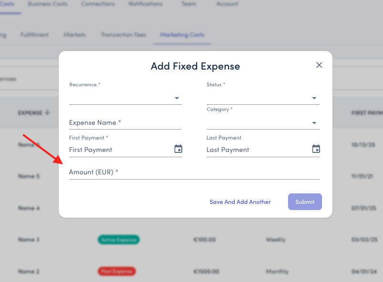Sort by the Expense column arrow
This screenshot has width=383, height=282.
tap(47, 113)
